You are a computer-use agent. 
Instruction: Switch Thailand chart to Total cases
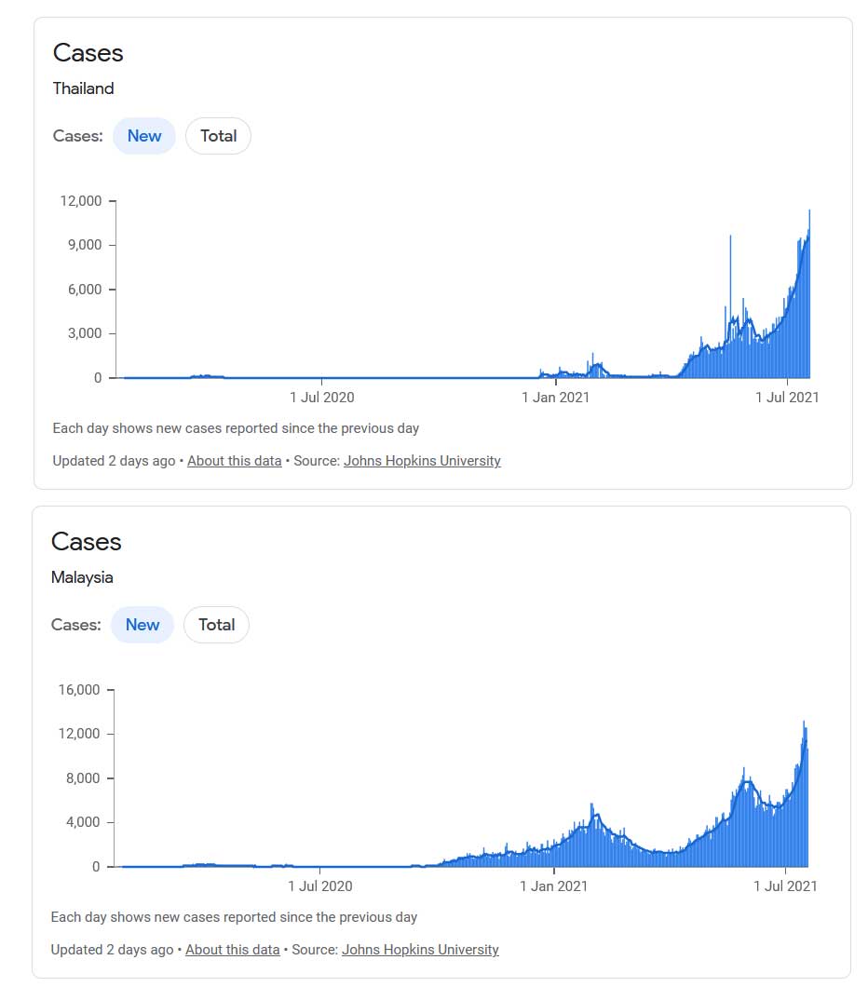[219, 136]
